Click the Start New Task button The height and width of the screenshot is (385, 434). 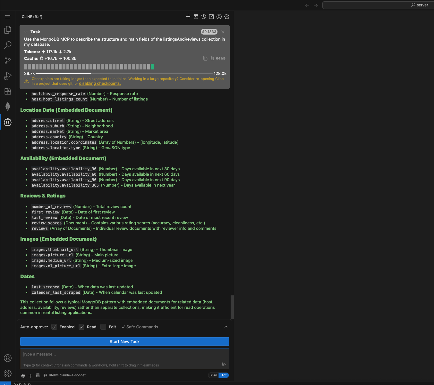[x=124, y=341]
